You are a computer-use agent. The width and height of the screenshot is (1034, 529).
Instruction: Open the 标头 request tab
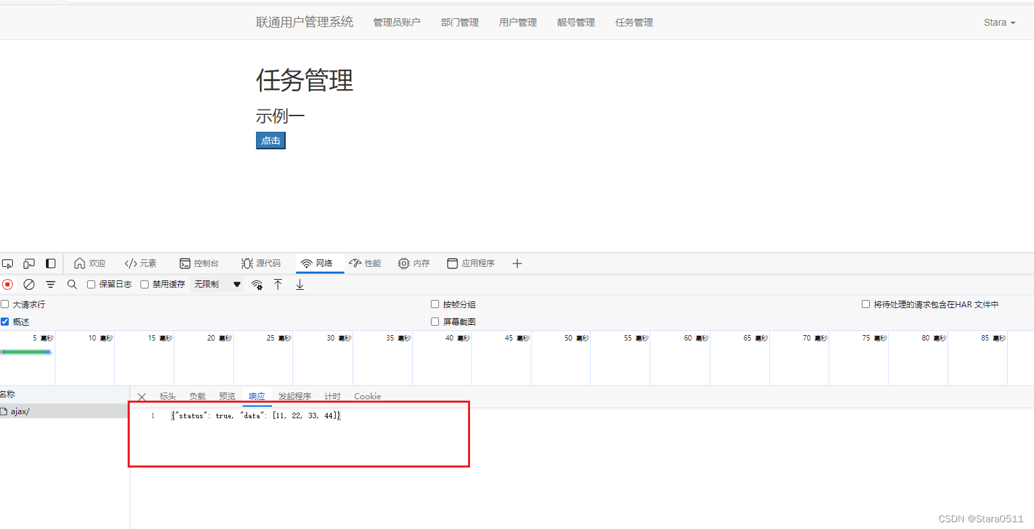[167, 397]
